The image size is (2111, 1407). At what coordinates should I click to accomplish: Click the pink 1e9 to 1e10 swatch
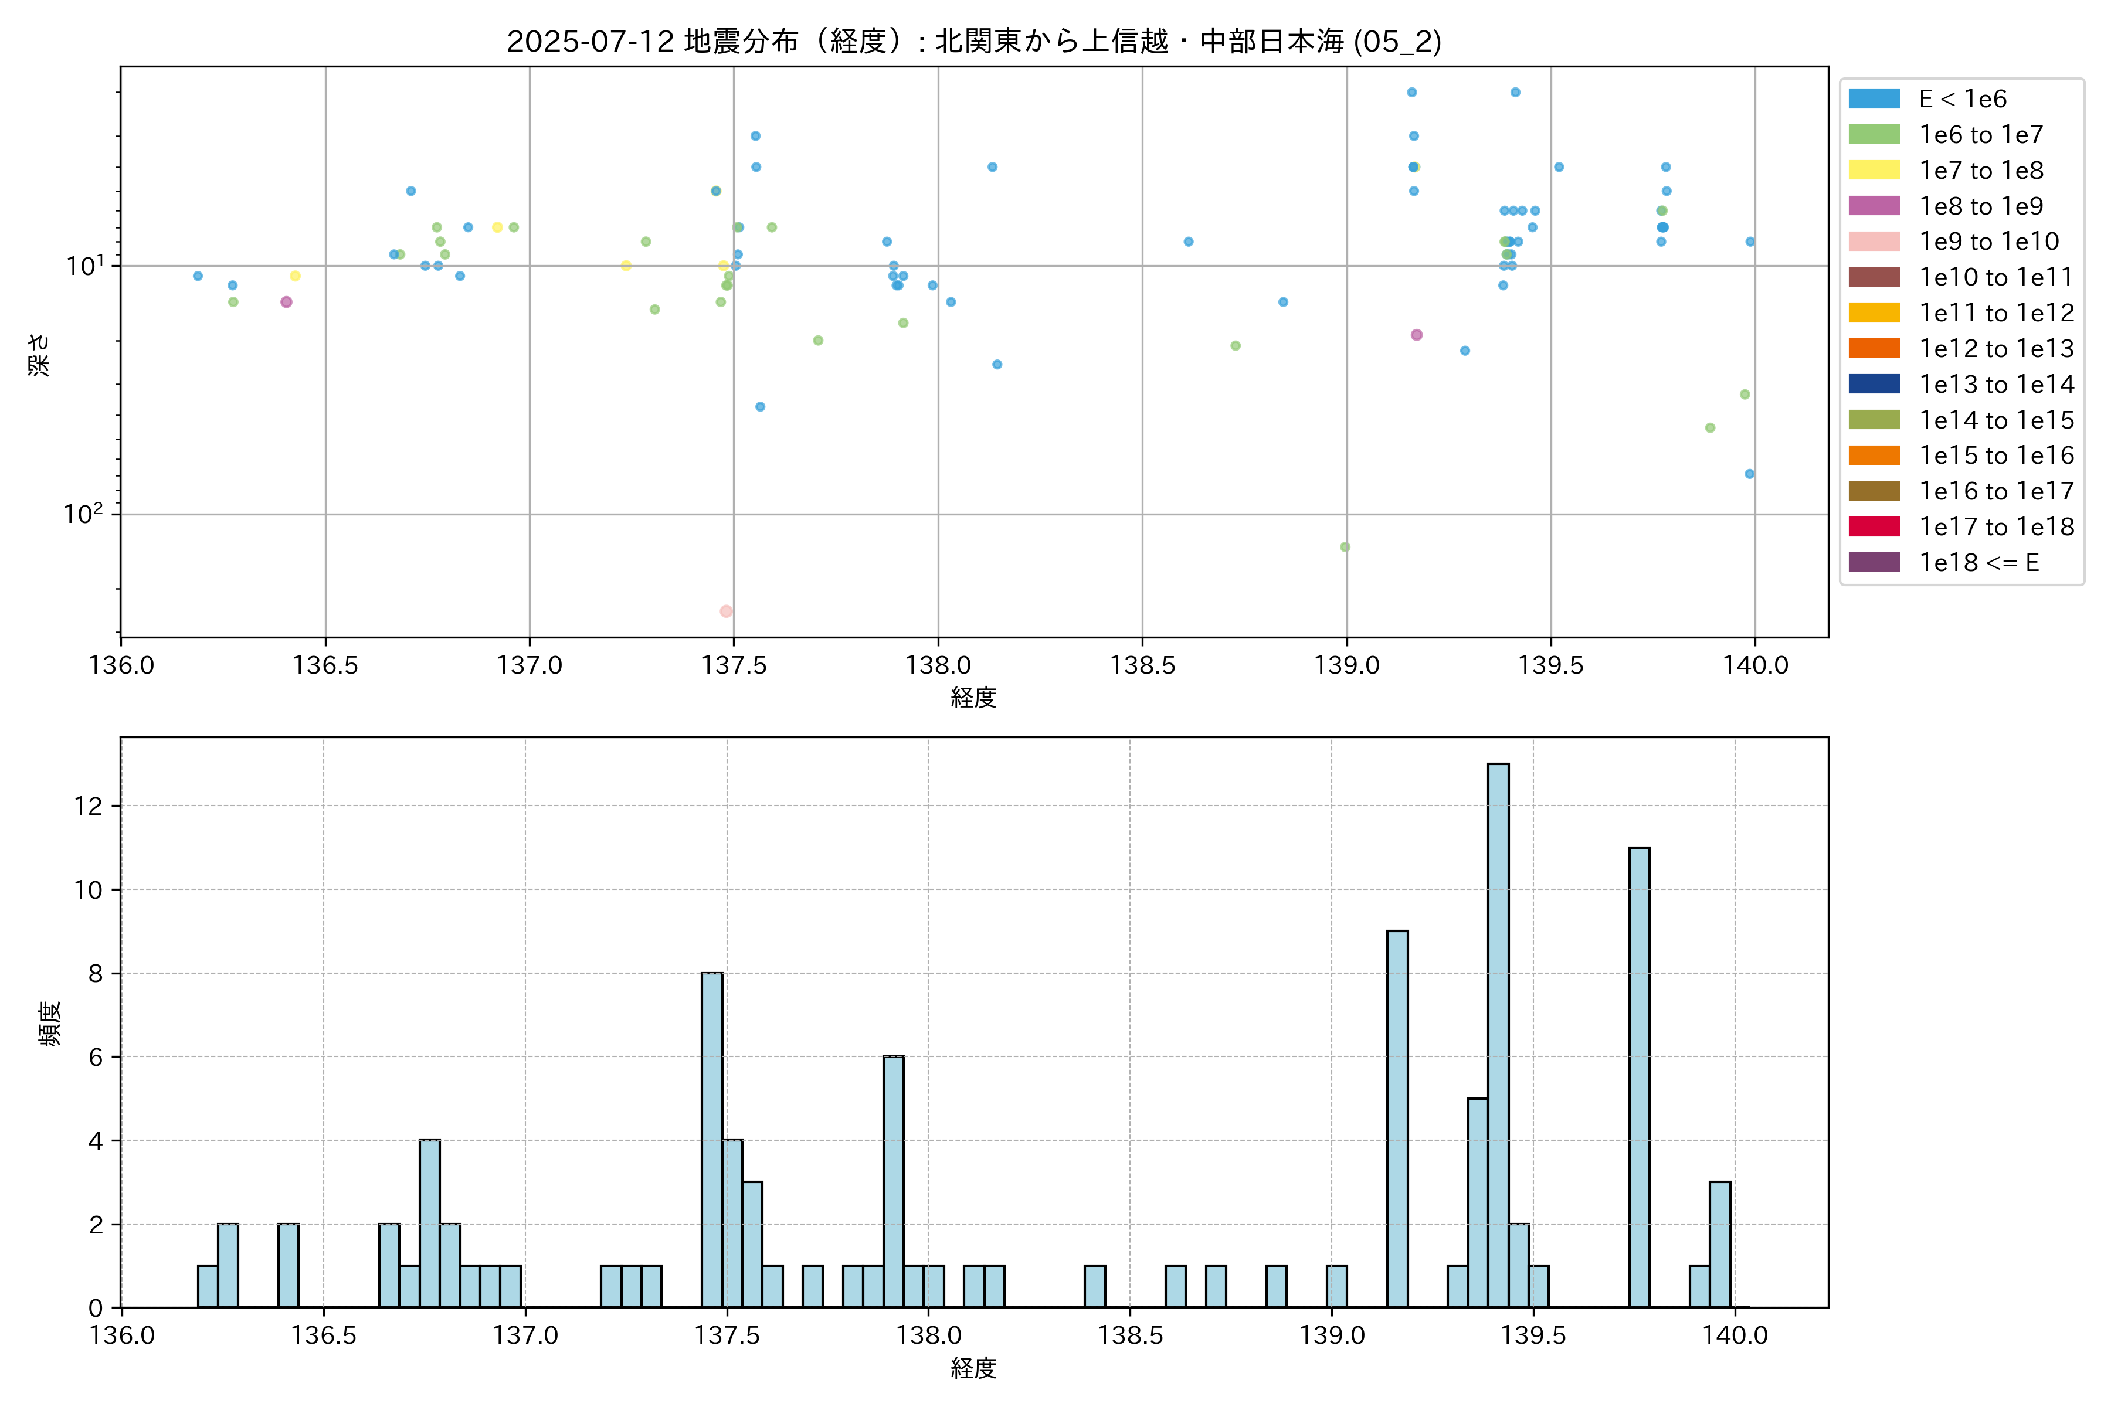pyautogui.click(x=1874, y=242)
